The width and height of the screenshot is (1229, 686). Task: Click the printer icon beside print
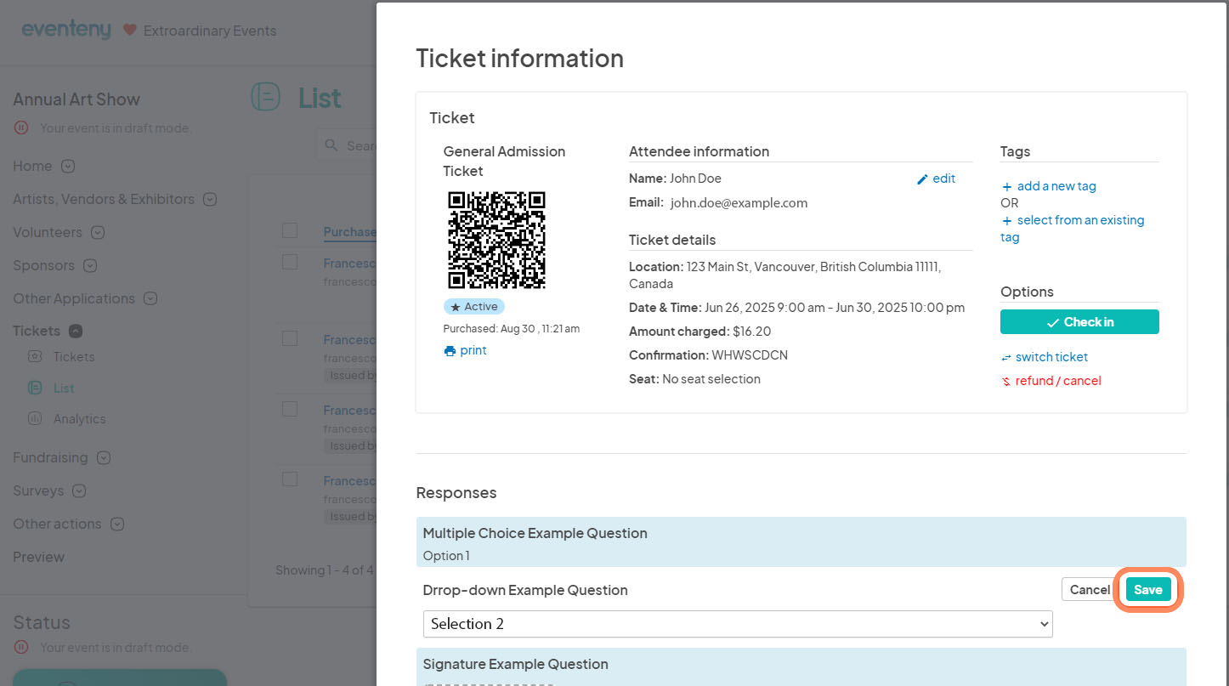point(450,351)
